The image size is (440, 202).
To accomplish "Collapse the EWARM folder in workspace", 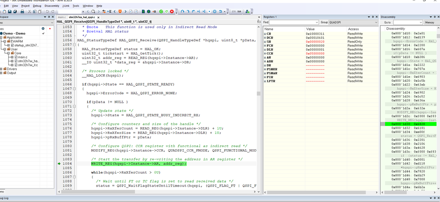I will (x=5, y=41).
